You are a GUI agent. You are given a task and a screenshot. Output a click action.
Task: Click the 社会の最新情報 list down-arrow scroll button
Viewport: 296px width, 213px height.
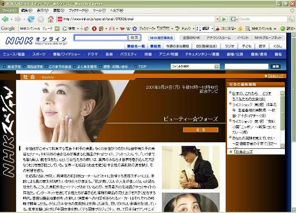[283, 146]
